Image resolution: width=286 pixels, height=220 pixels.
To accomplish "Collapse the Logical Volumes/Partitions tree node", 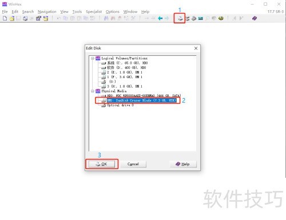I will (x=93, y=58).
